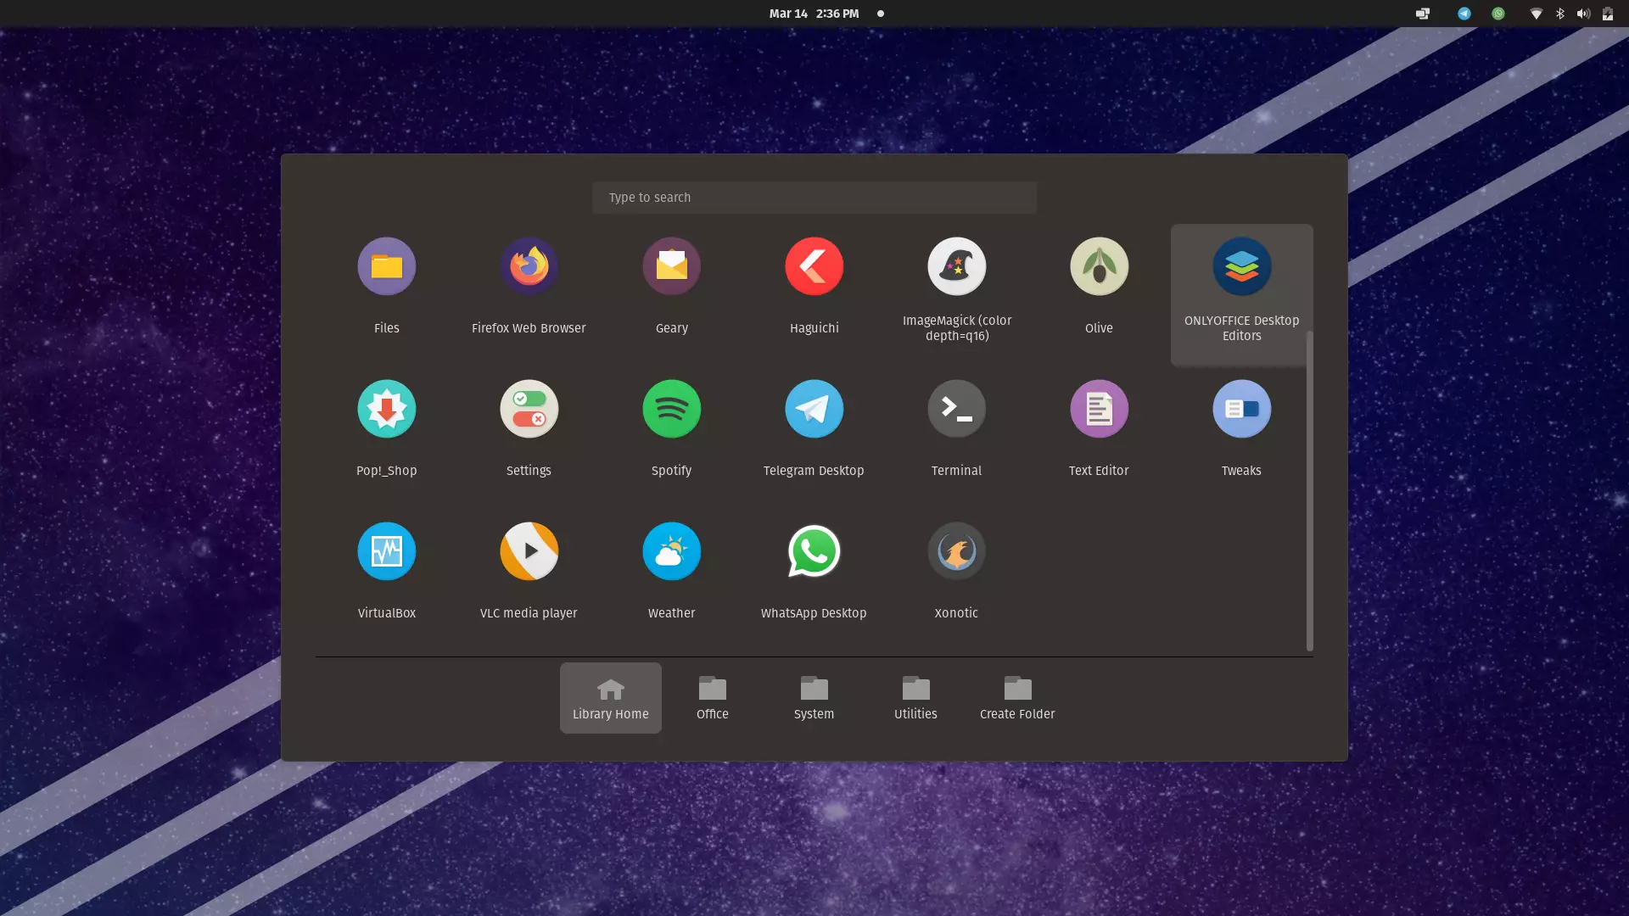This screenshot has height=916, width=1629.
Task: Launch Firefox Web Browser
Action: click(529, 267)
